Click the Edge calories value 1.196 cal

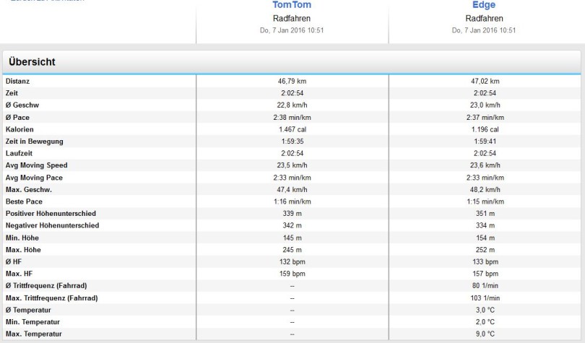point(484,129)
